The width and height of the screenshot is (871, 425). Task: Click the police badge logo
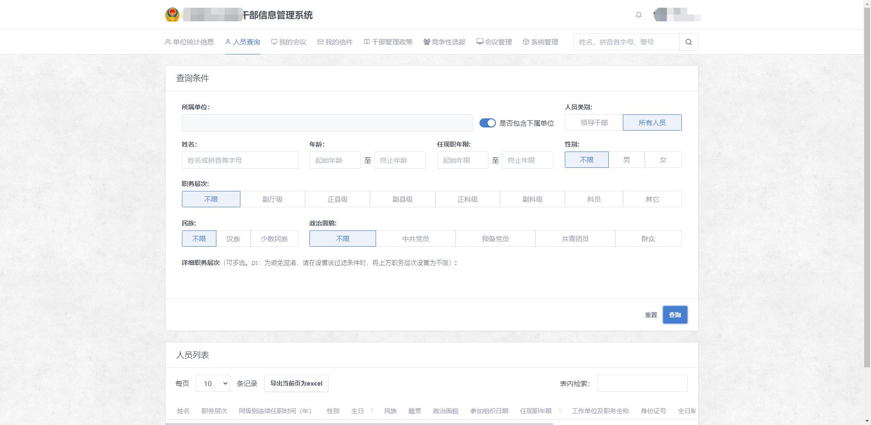(x=172, y=15)
